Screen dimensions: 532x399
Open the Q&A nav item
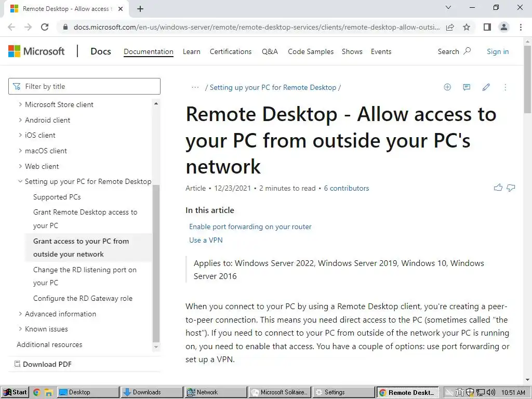(270, 51)
